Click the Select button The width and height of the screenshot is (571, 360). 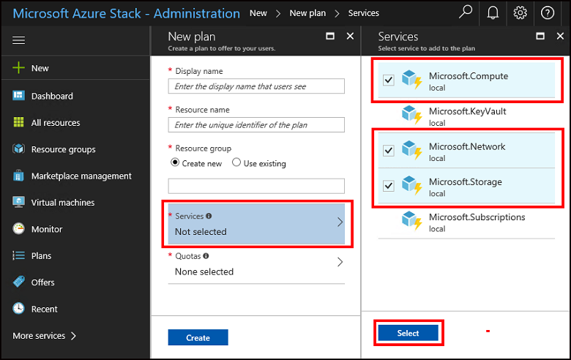pyautogui.click(x=408, y=333)
